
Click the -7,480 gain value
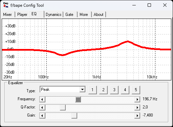pyautogui.click(x=148, y=115)
